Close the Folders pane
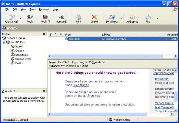179x123 pixels. pyautogui.click(x=44, y=34)
